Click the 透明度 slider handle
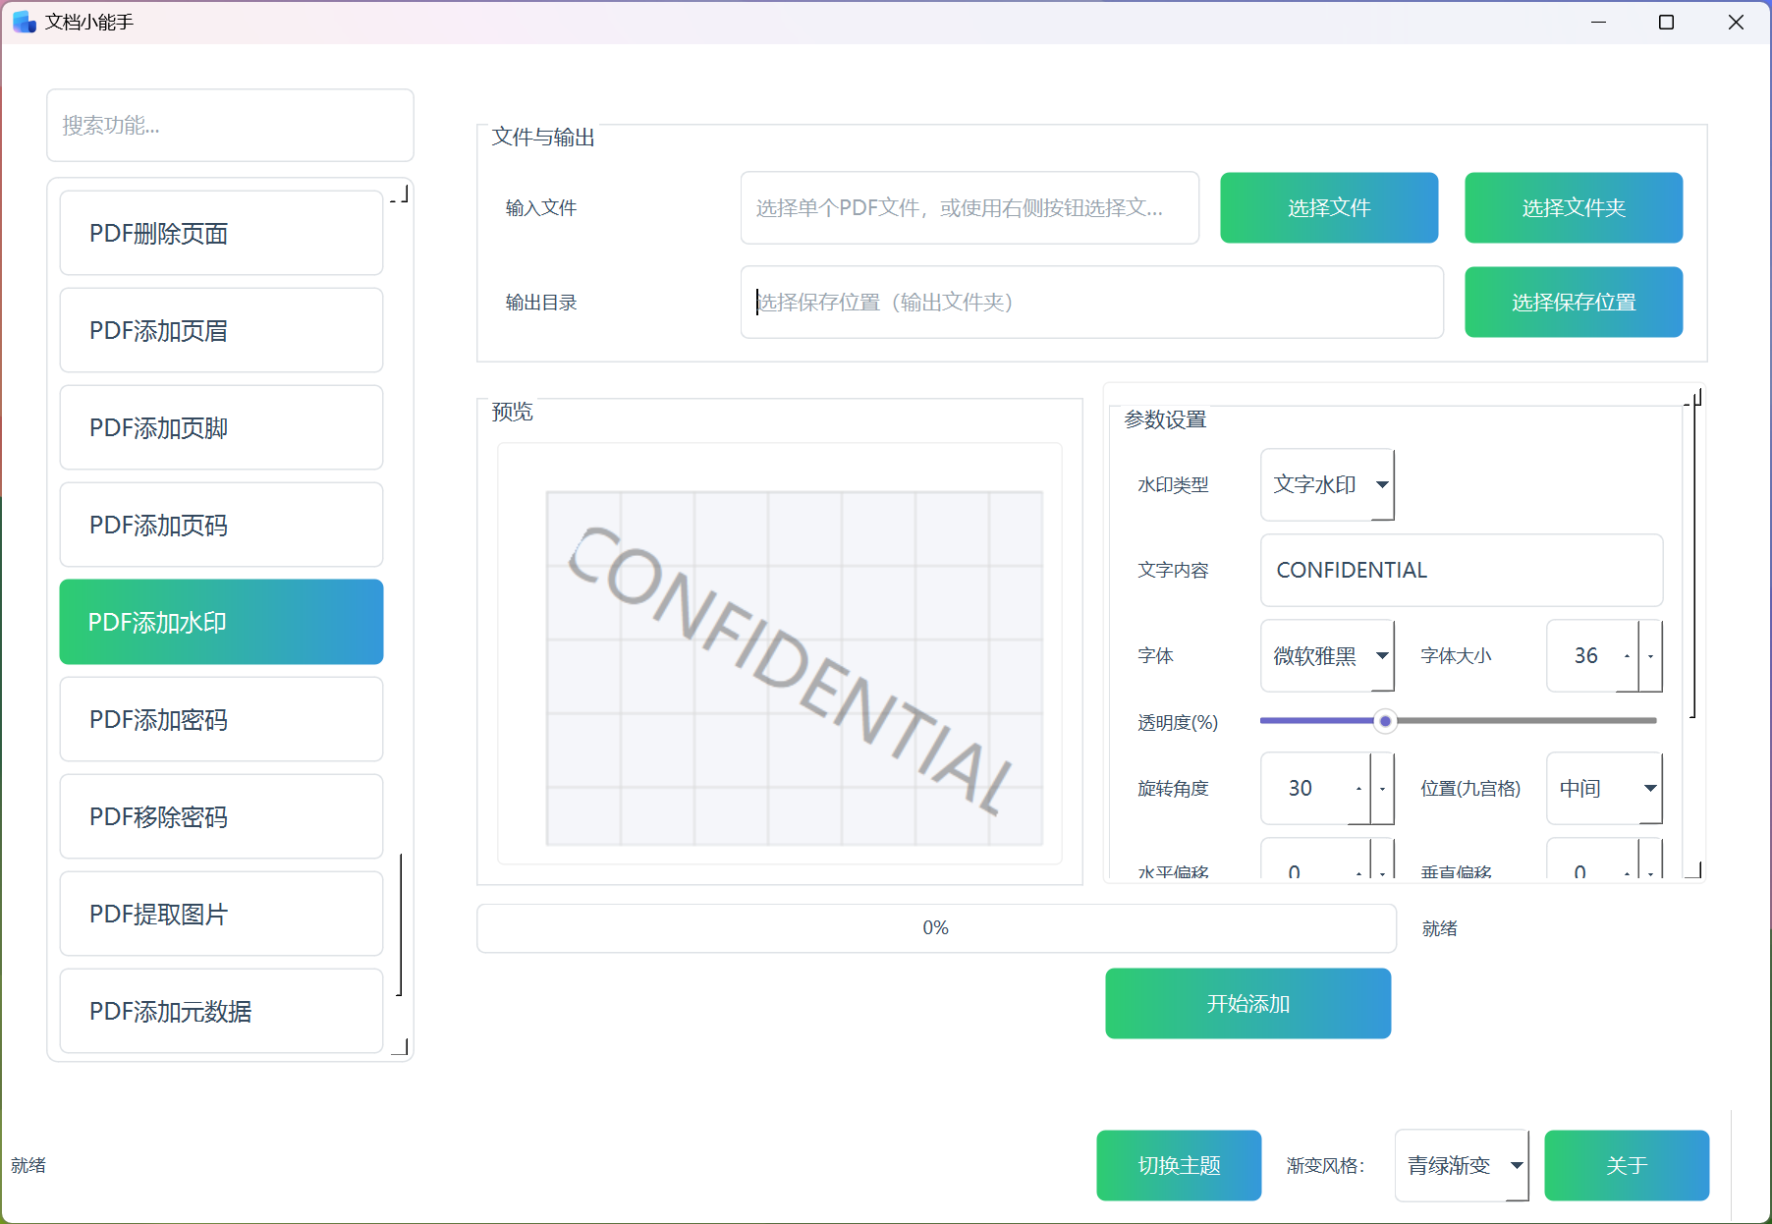The image size is (1772, 1224). pos(1385,722)
